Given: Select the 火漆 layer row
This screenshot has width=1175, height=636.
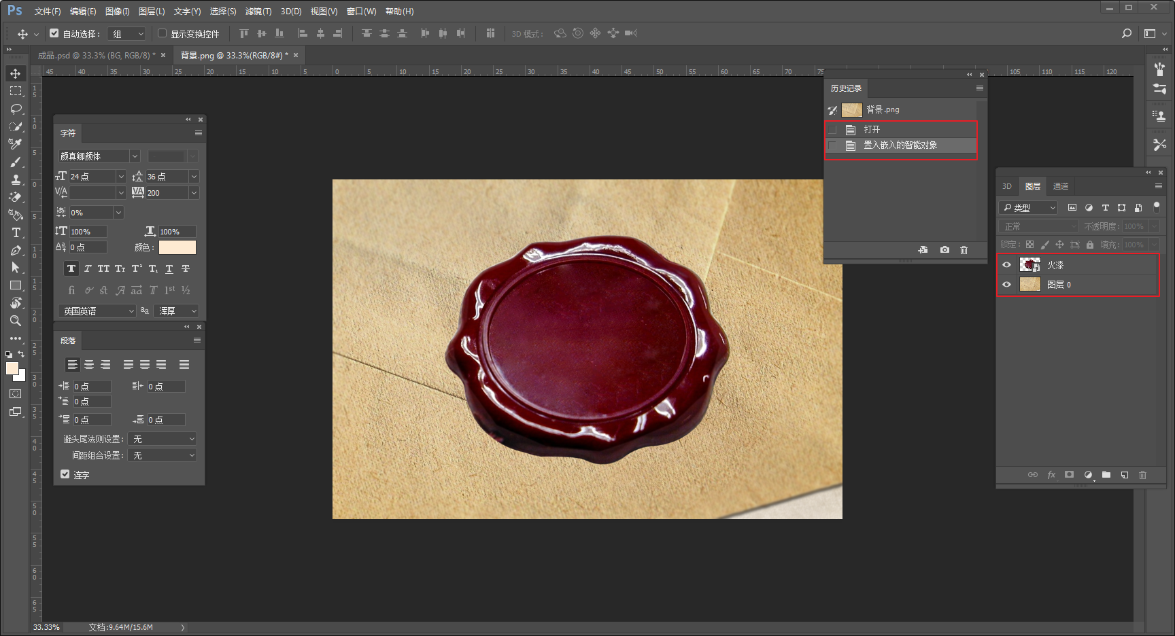Looking at the screenshot, I should click(x=1078, y=265).
